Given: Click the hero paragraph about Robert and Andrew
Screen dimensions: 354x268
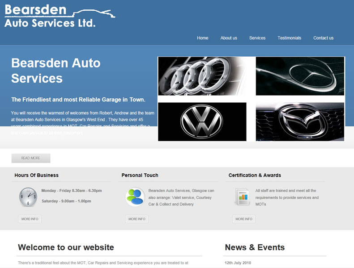Looking at the screenshot, I should click(x=83, y=123).
